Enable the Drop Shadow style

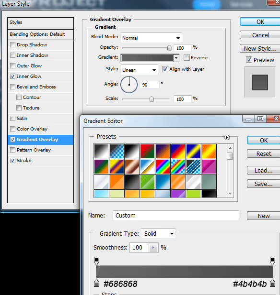pyautogui.click(x=12, y=45)
